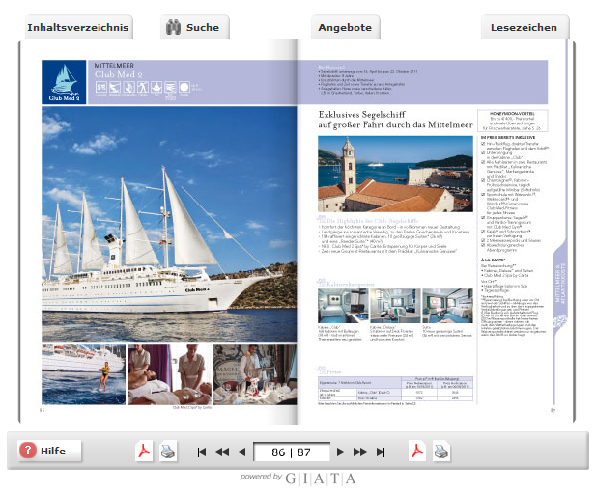Go to the previous page
The image size is (596, 493).
242,452
